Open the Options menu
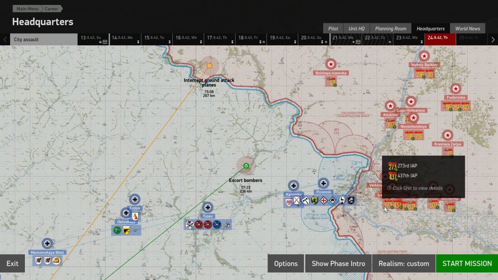 pyautogui.click(x=286, y=264)
